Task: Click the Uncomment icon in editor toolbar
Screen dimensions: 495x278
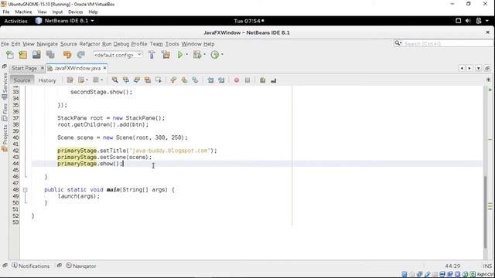Action: point(273,80)
